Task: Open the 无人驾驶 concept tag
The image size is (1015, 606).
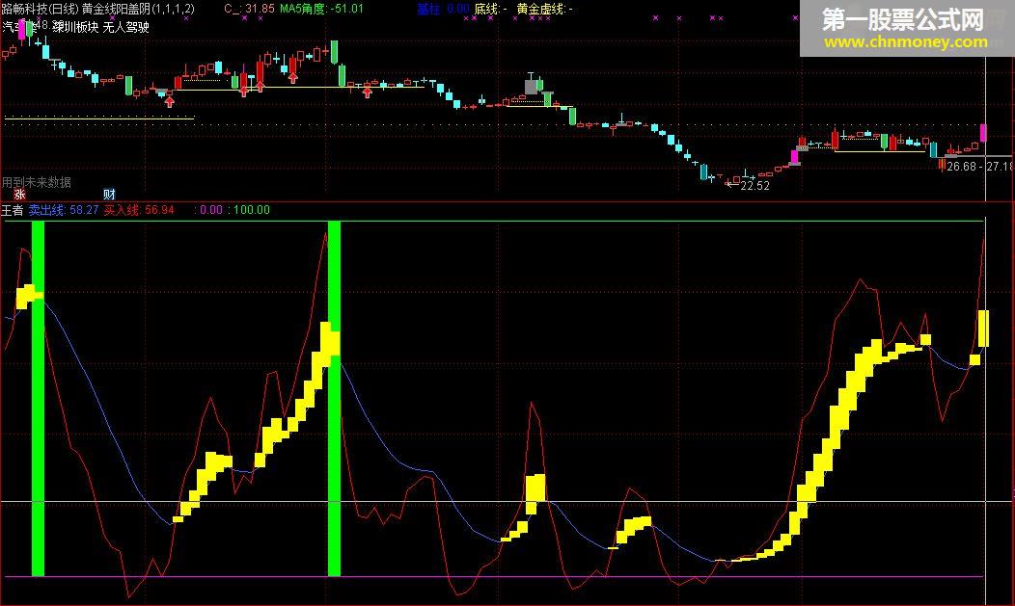Action: tap(126, 27)
